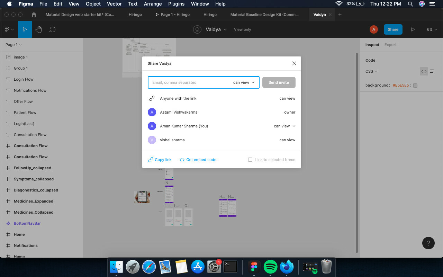Click the code view toggle icon
443x277 pixels.
click(x=424, y=71)
